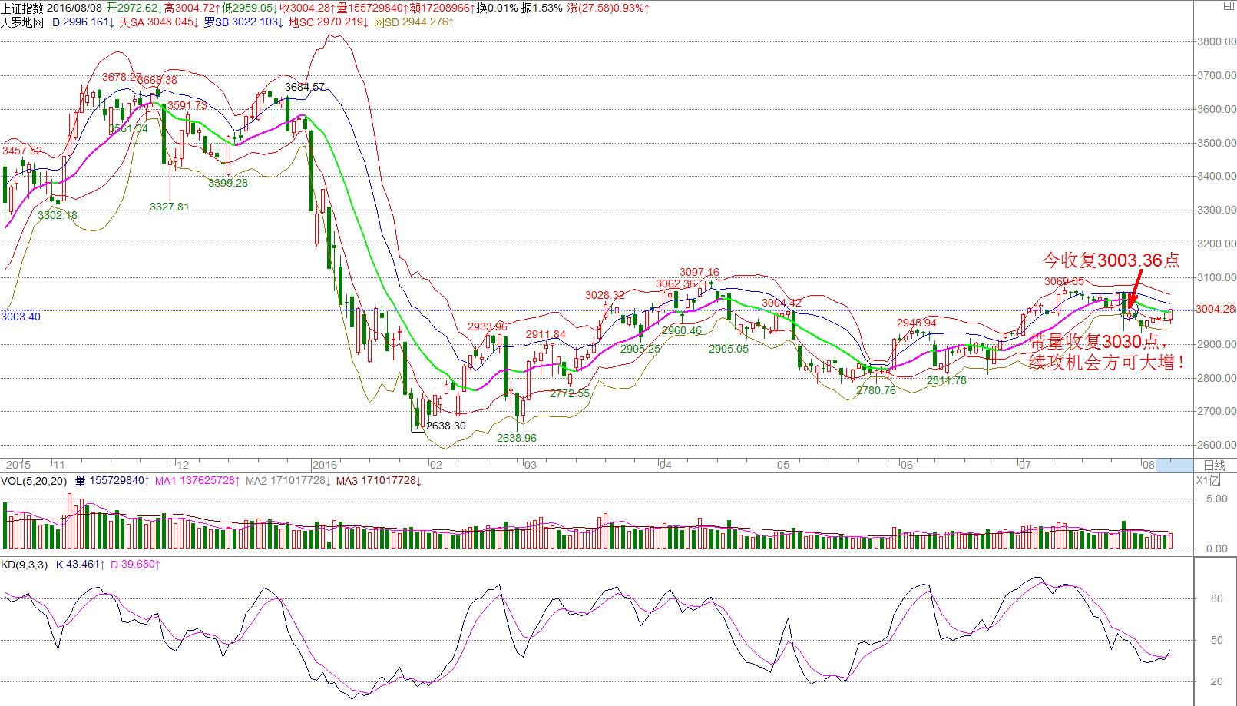This screenshot has height=706, width=1237.
Task: Click month 02 on the time axis
Action: pyautogui.click(x=435, y=465)
